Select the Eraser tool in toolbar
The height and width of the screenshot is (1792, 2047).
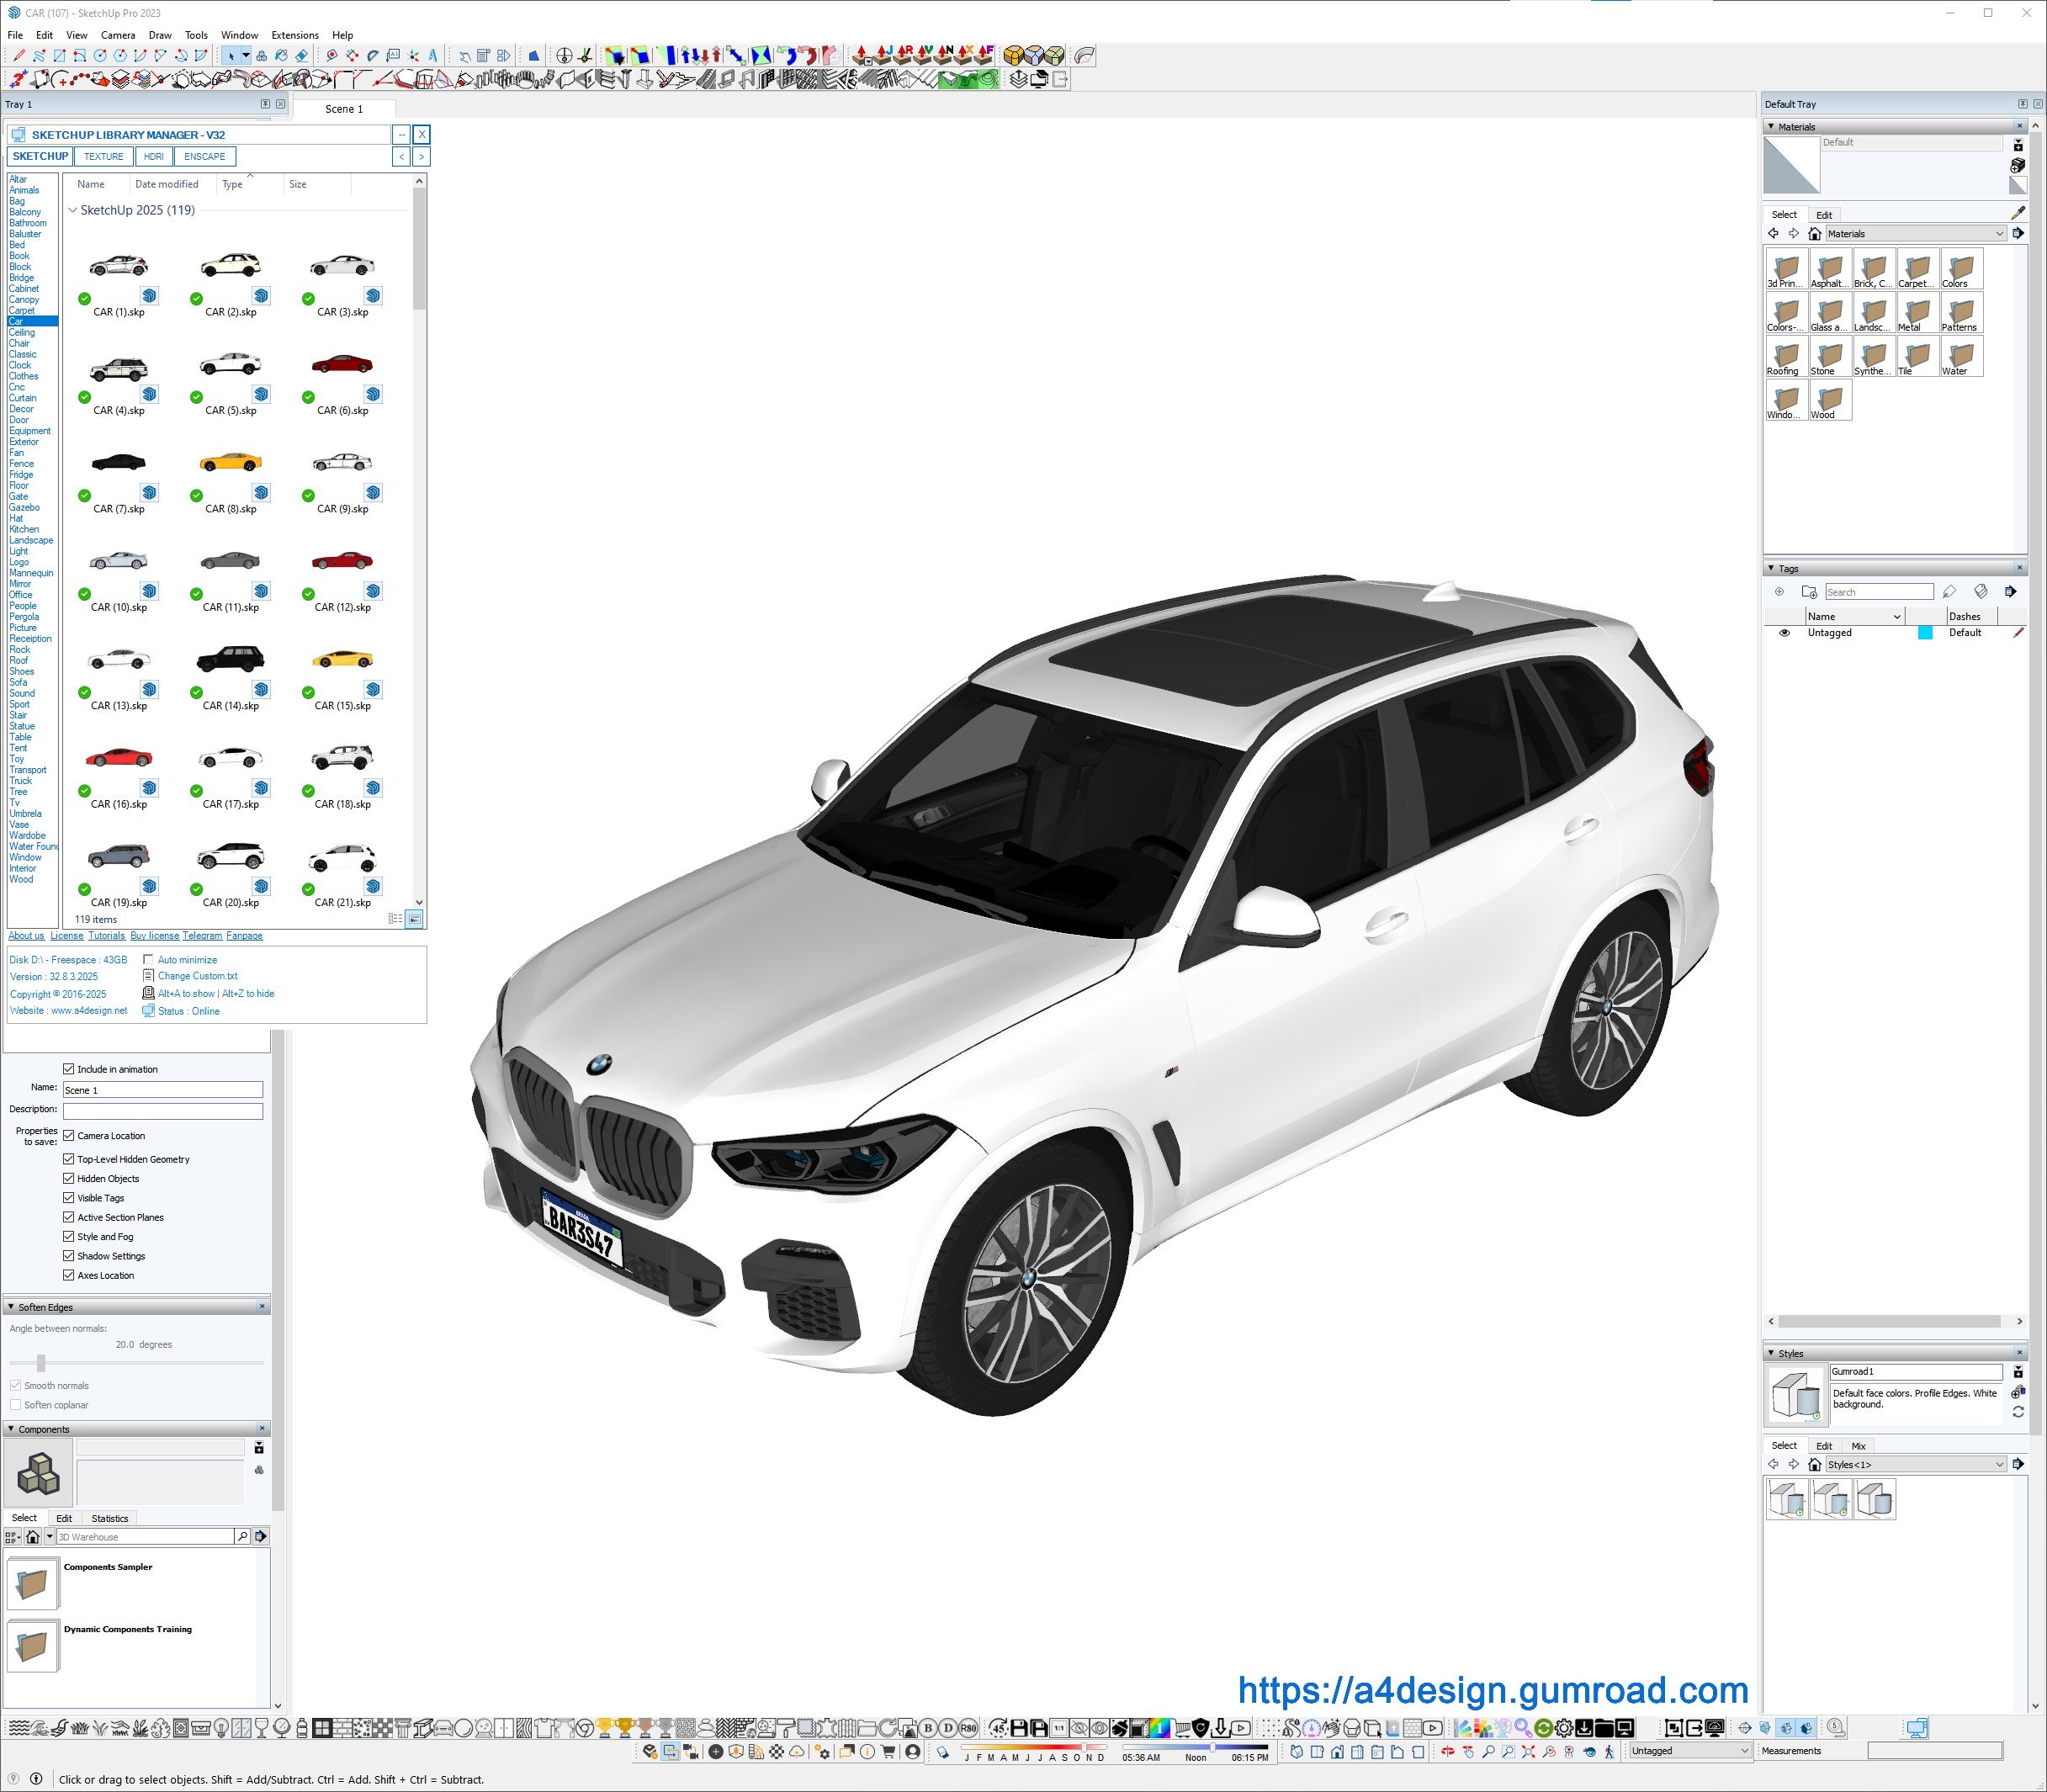(301, 56)
